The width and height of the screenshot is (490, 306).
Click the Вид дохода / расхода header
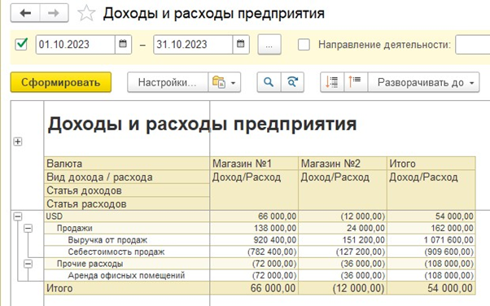click(x=127, y=177)
